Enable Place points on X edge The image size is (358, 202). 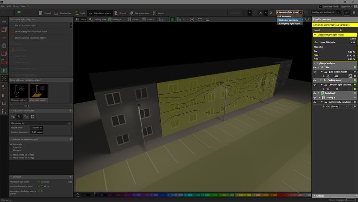11,155
